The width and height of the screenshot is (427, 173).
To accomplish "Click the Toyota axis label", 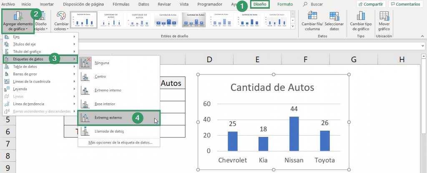I will pos(324,160).
